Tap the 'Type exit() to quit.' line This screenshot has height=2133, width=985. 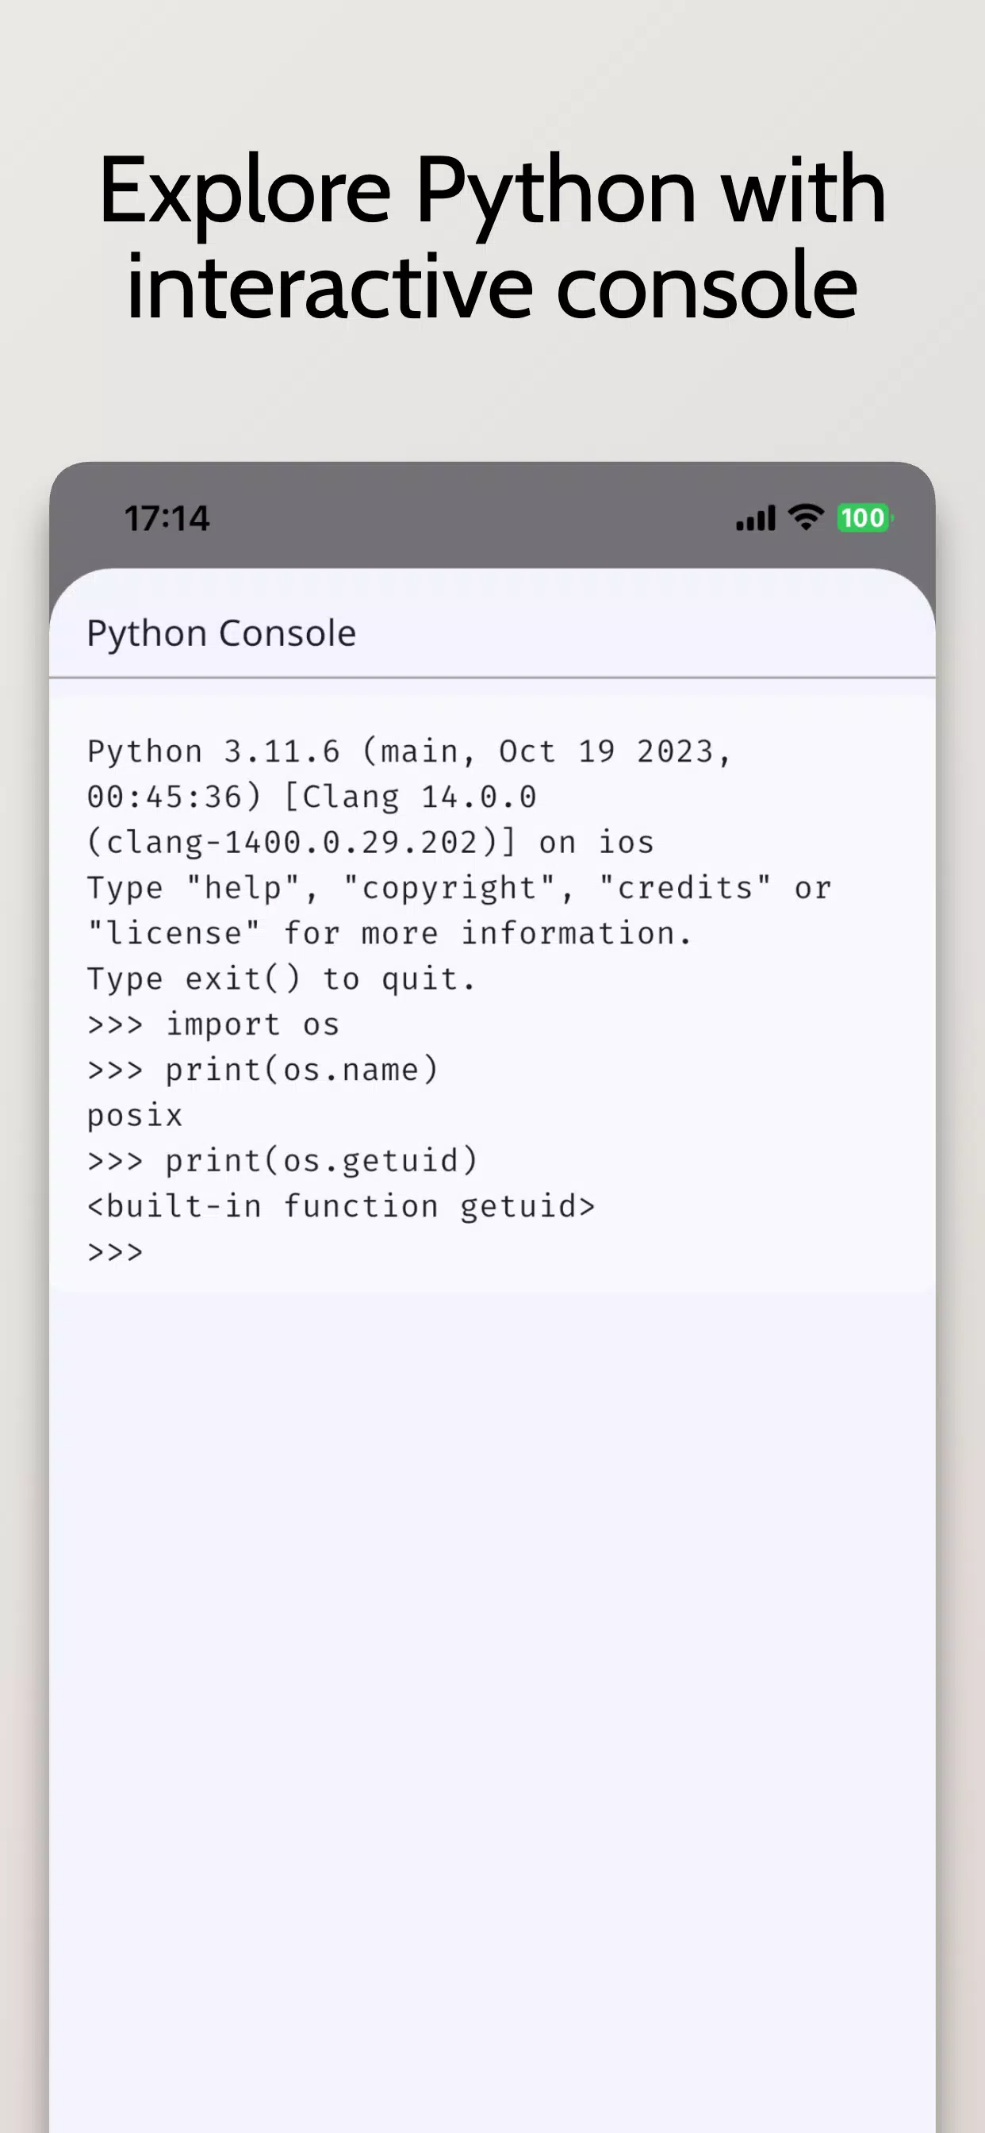tap(282, 978)
